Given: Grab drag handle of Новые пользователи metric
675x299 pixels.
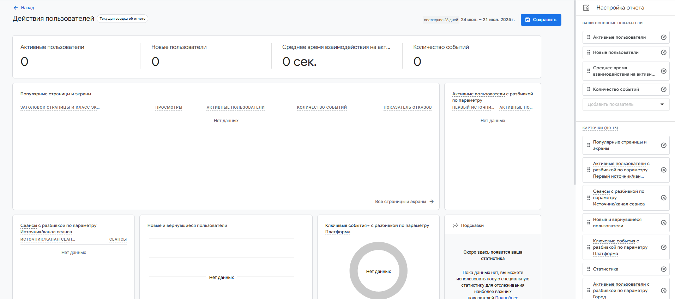Looking at the screenshot, I should [x=589, y=52].
